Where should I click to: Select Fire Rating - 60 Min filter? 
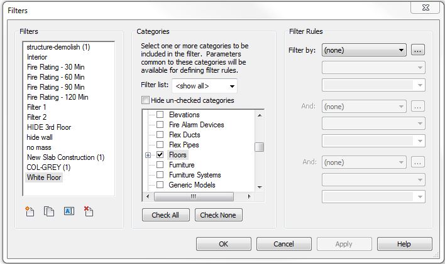[x=55, y=77]
